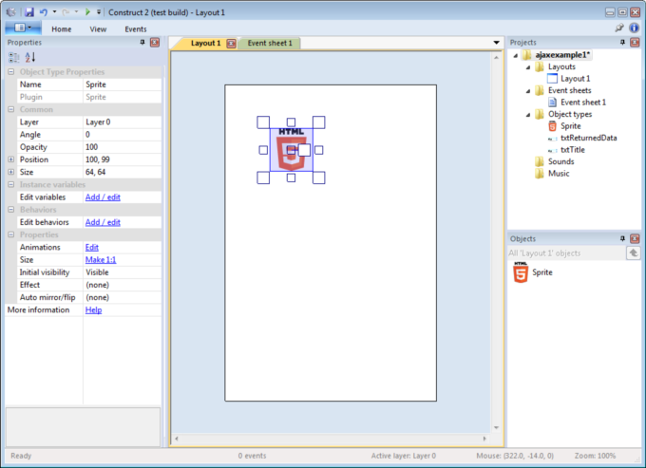
Task: Click horizontal scrollbar left arrow
Action: pyautogui.click(x=177, y=439)
